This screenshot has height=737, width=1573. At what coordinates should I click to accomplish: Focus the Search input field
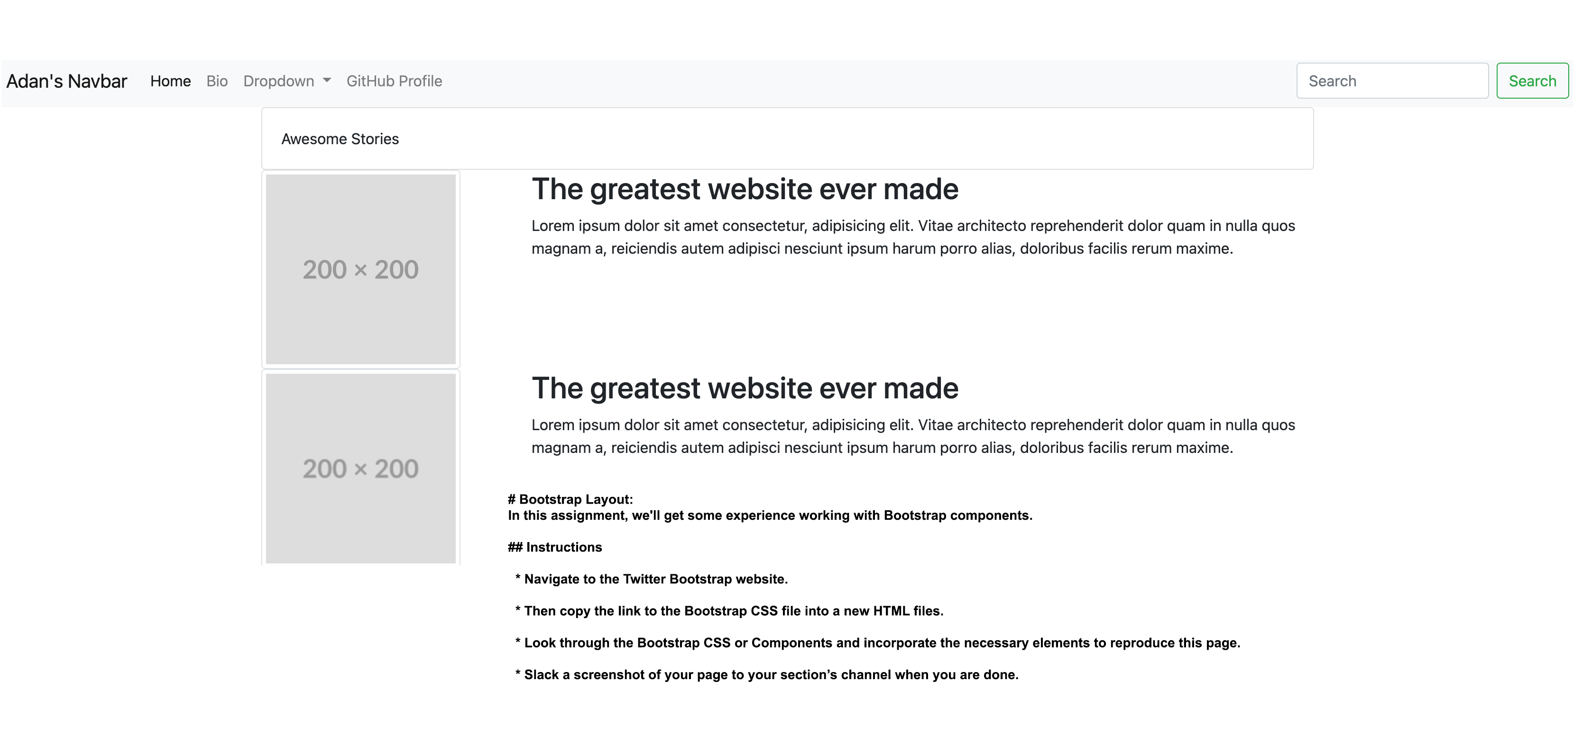coord(1392,81)
